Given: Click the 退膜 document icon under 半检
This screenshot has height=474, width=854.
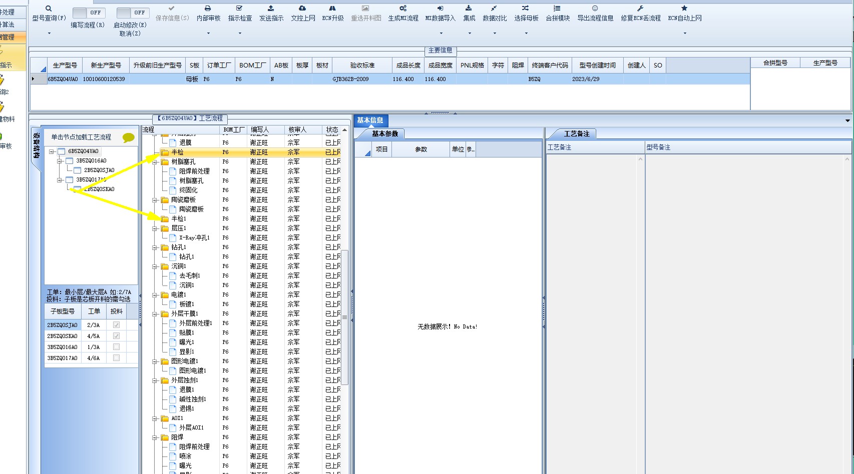Looking at the screenshot, I should [x=173, y=143].
